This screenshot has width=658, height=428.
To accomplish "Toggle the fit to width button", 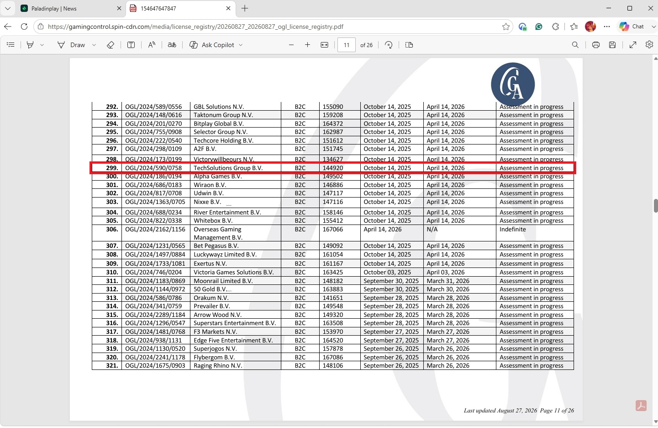I will (x=325, y=45).
